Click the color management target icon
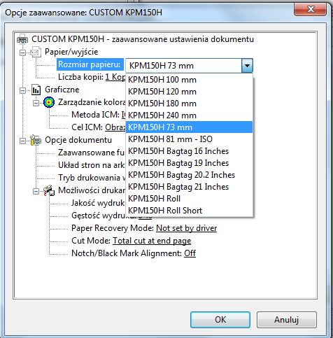The image size is (333, 338). (49, 102)
